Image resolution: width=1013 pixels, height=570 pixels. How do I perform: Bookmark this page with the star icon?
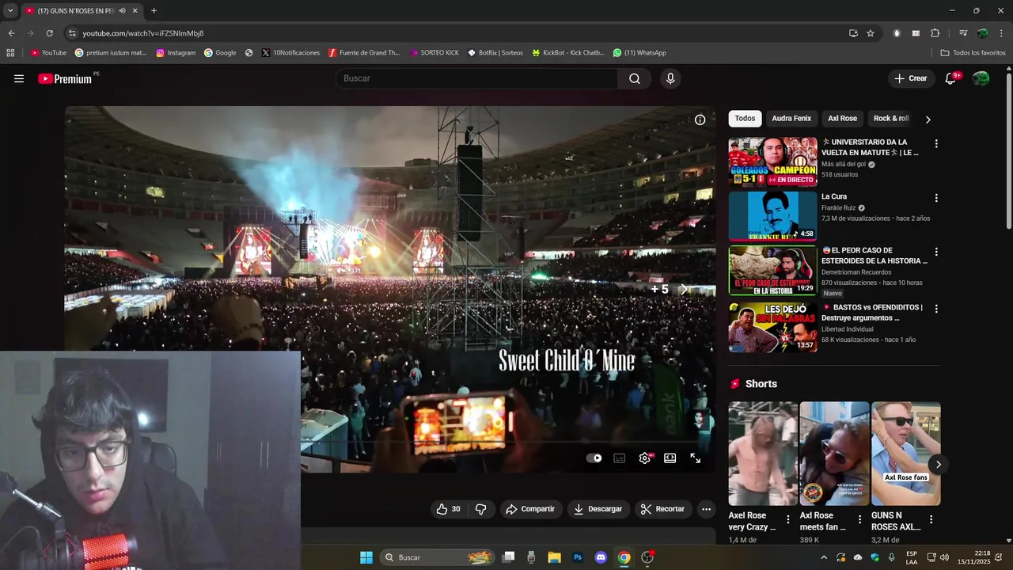[871, 33]
